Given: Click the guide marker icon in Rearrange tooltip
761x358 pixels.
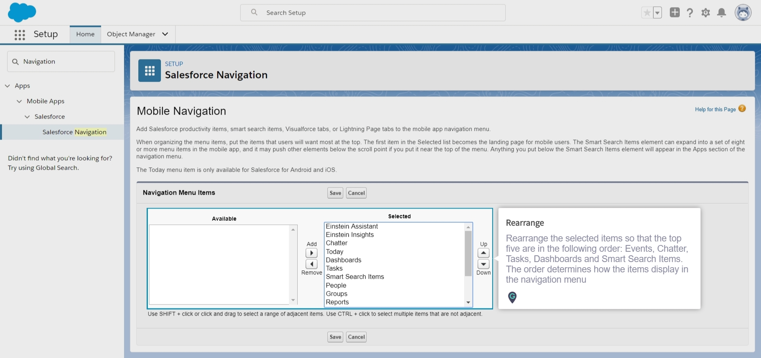Looking at the screenshot, I should 512,297.
